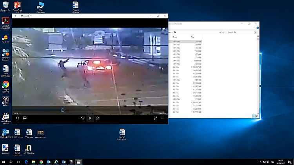Go back using the Movies & TV arrow
Viewport: 294px width, 165px height.
click(16, 16)
